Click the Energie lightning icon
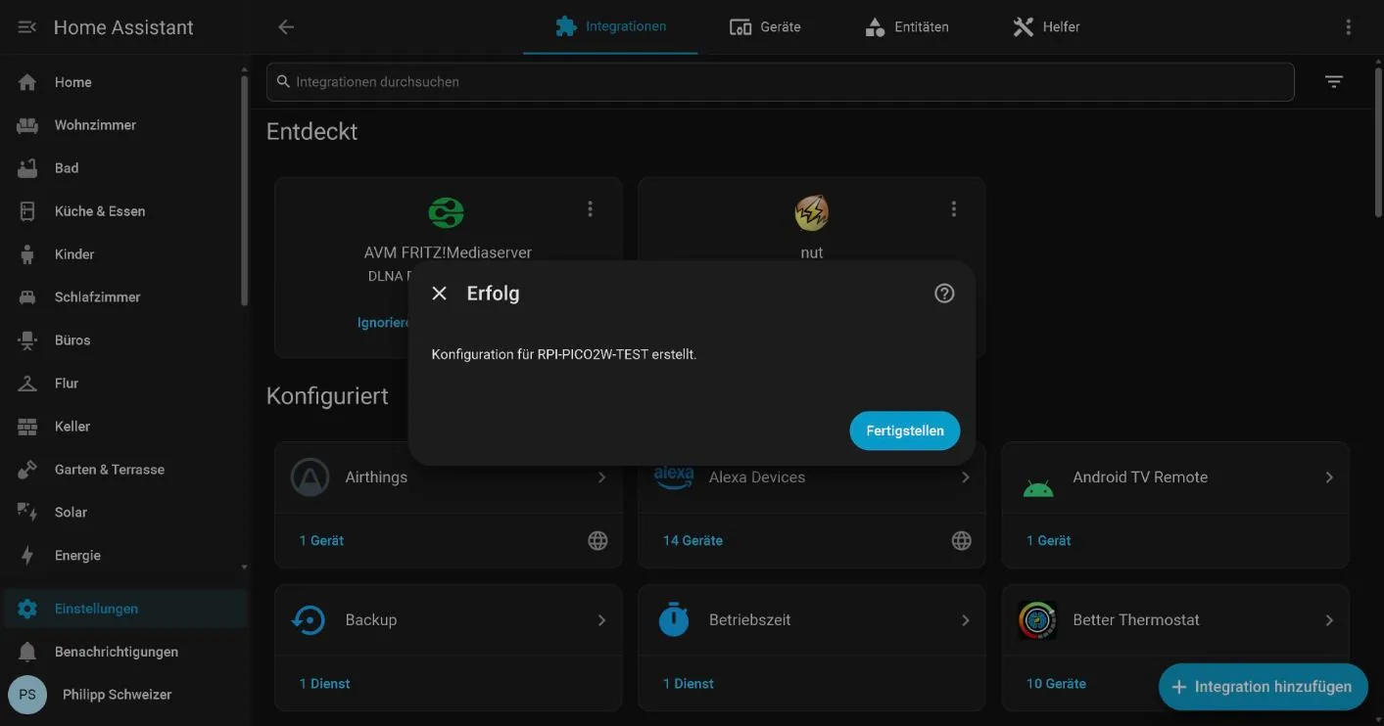Screen dimensions: 1384x726 [x=27, y=556]
